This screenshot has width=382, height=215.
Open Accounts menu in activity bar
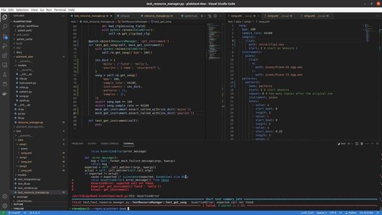click(x=5, y=196)
